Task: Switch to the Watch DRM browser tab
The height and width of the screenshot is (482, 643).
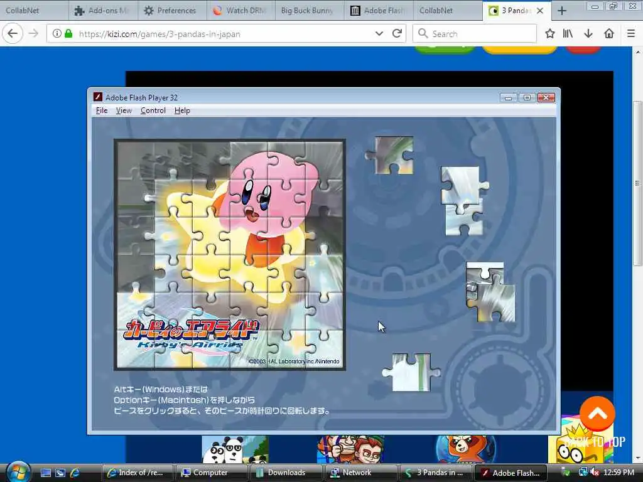Action: click(x=240, y=10)
